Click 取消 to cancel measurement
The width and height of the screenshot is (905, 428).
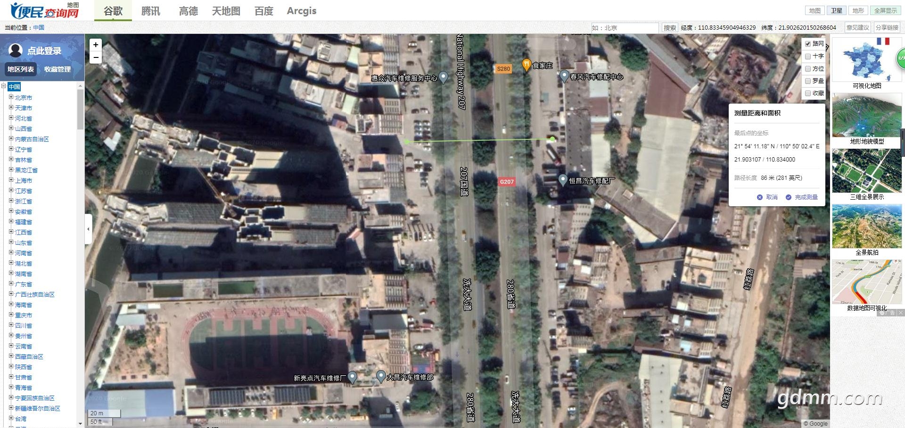pyautogui.click(x=767, y=197)
